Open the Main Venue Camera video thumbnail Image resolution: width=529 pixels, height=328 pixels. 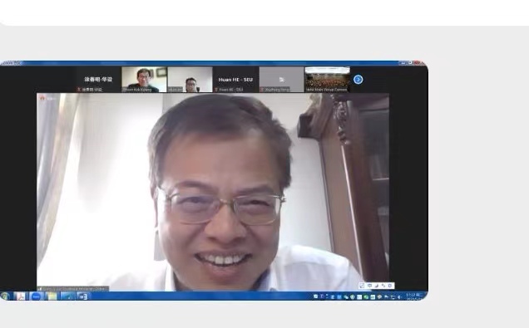[327, 80]
